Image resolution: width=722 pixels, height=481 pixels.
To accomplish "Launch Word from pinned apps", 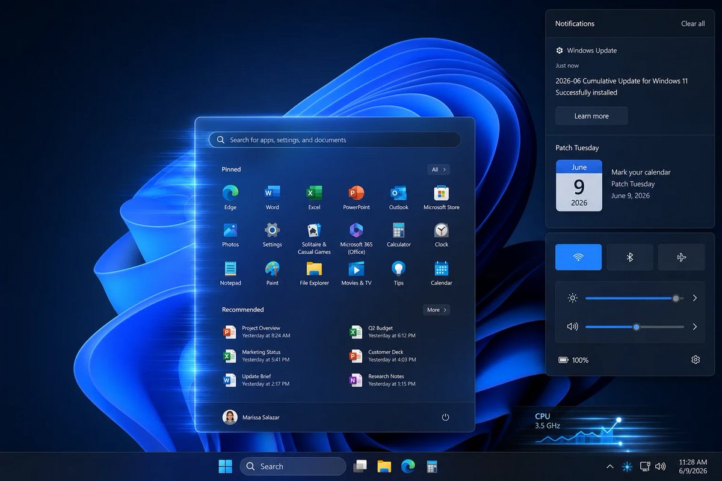I will coord(272,197).
